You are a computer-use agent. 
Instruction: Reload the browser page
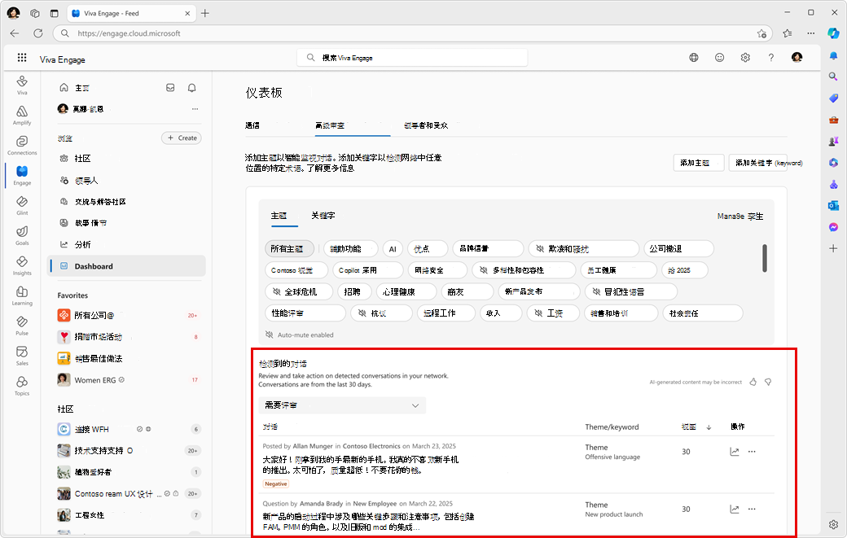tap(37, 33)
